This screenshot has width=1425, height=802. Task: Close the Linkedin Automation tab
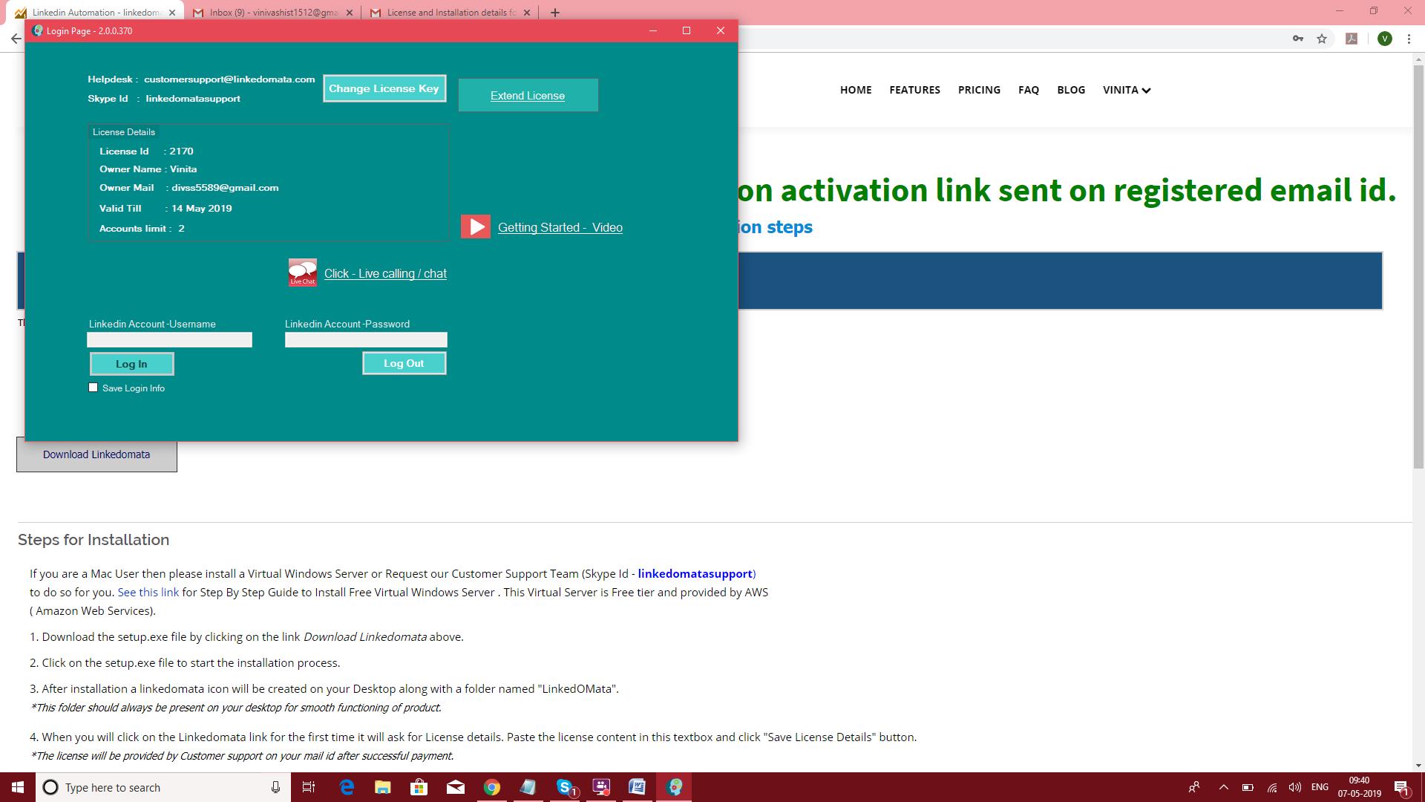pos(172,13)
